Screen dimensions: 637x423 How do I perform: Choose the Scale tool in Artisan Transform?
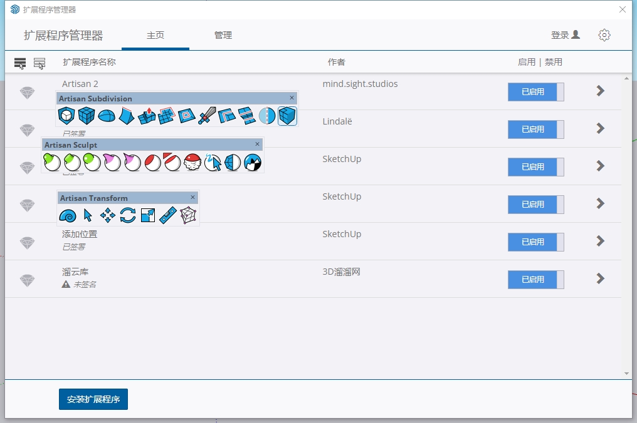pyautogui.click(x=148, y=215)
